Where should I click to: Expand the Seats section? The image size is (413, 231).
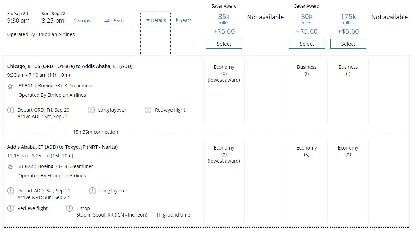pos(184,20)
